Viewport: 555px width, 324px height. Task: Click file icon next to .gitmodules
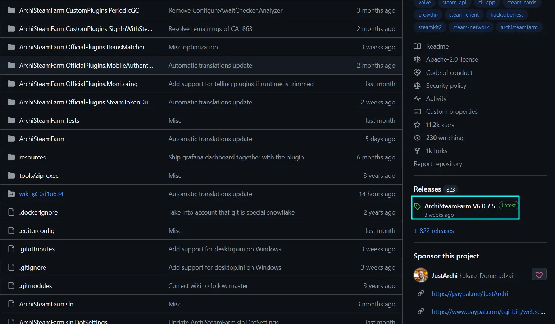11,286
